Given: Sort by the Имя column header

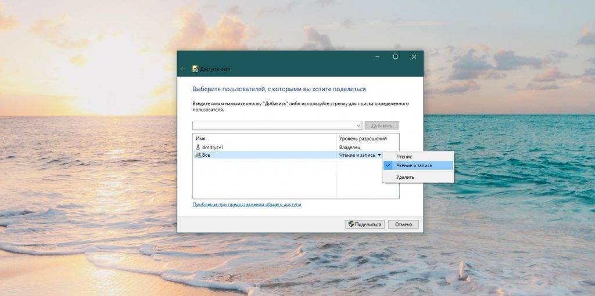Looking at the screenshot, I should coord(264,139).
